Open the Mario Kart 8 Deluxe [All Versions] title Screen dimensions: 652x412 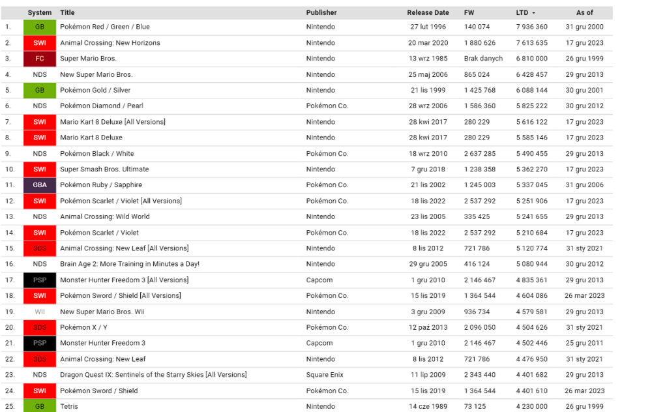(112, 122)
